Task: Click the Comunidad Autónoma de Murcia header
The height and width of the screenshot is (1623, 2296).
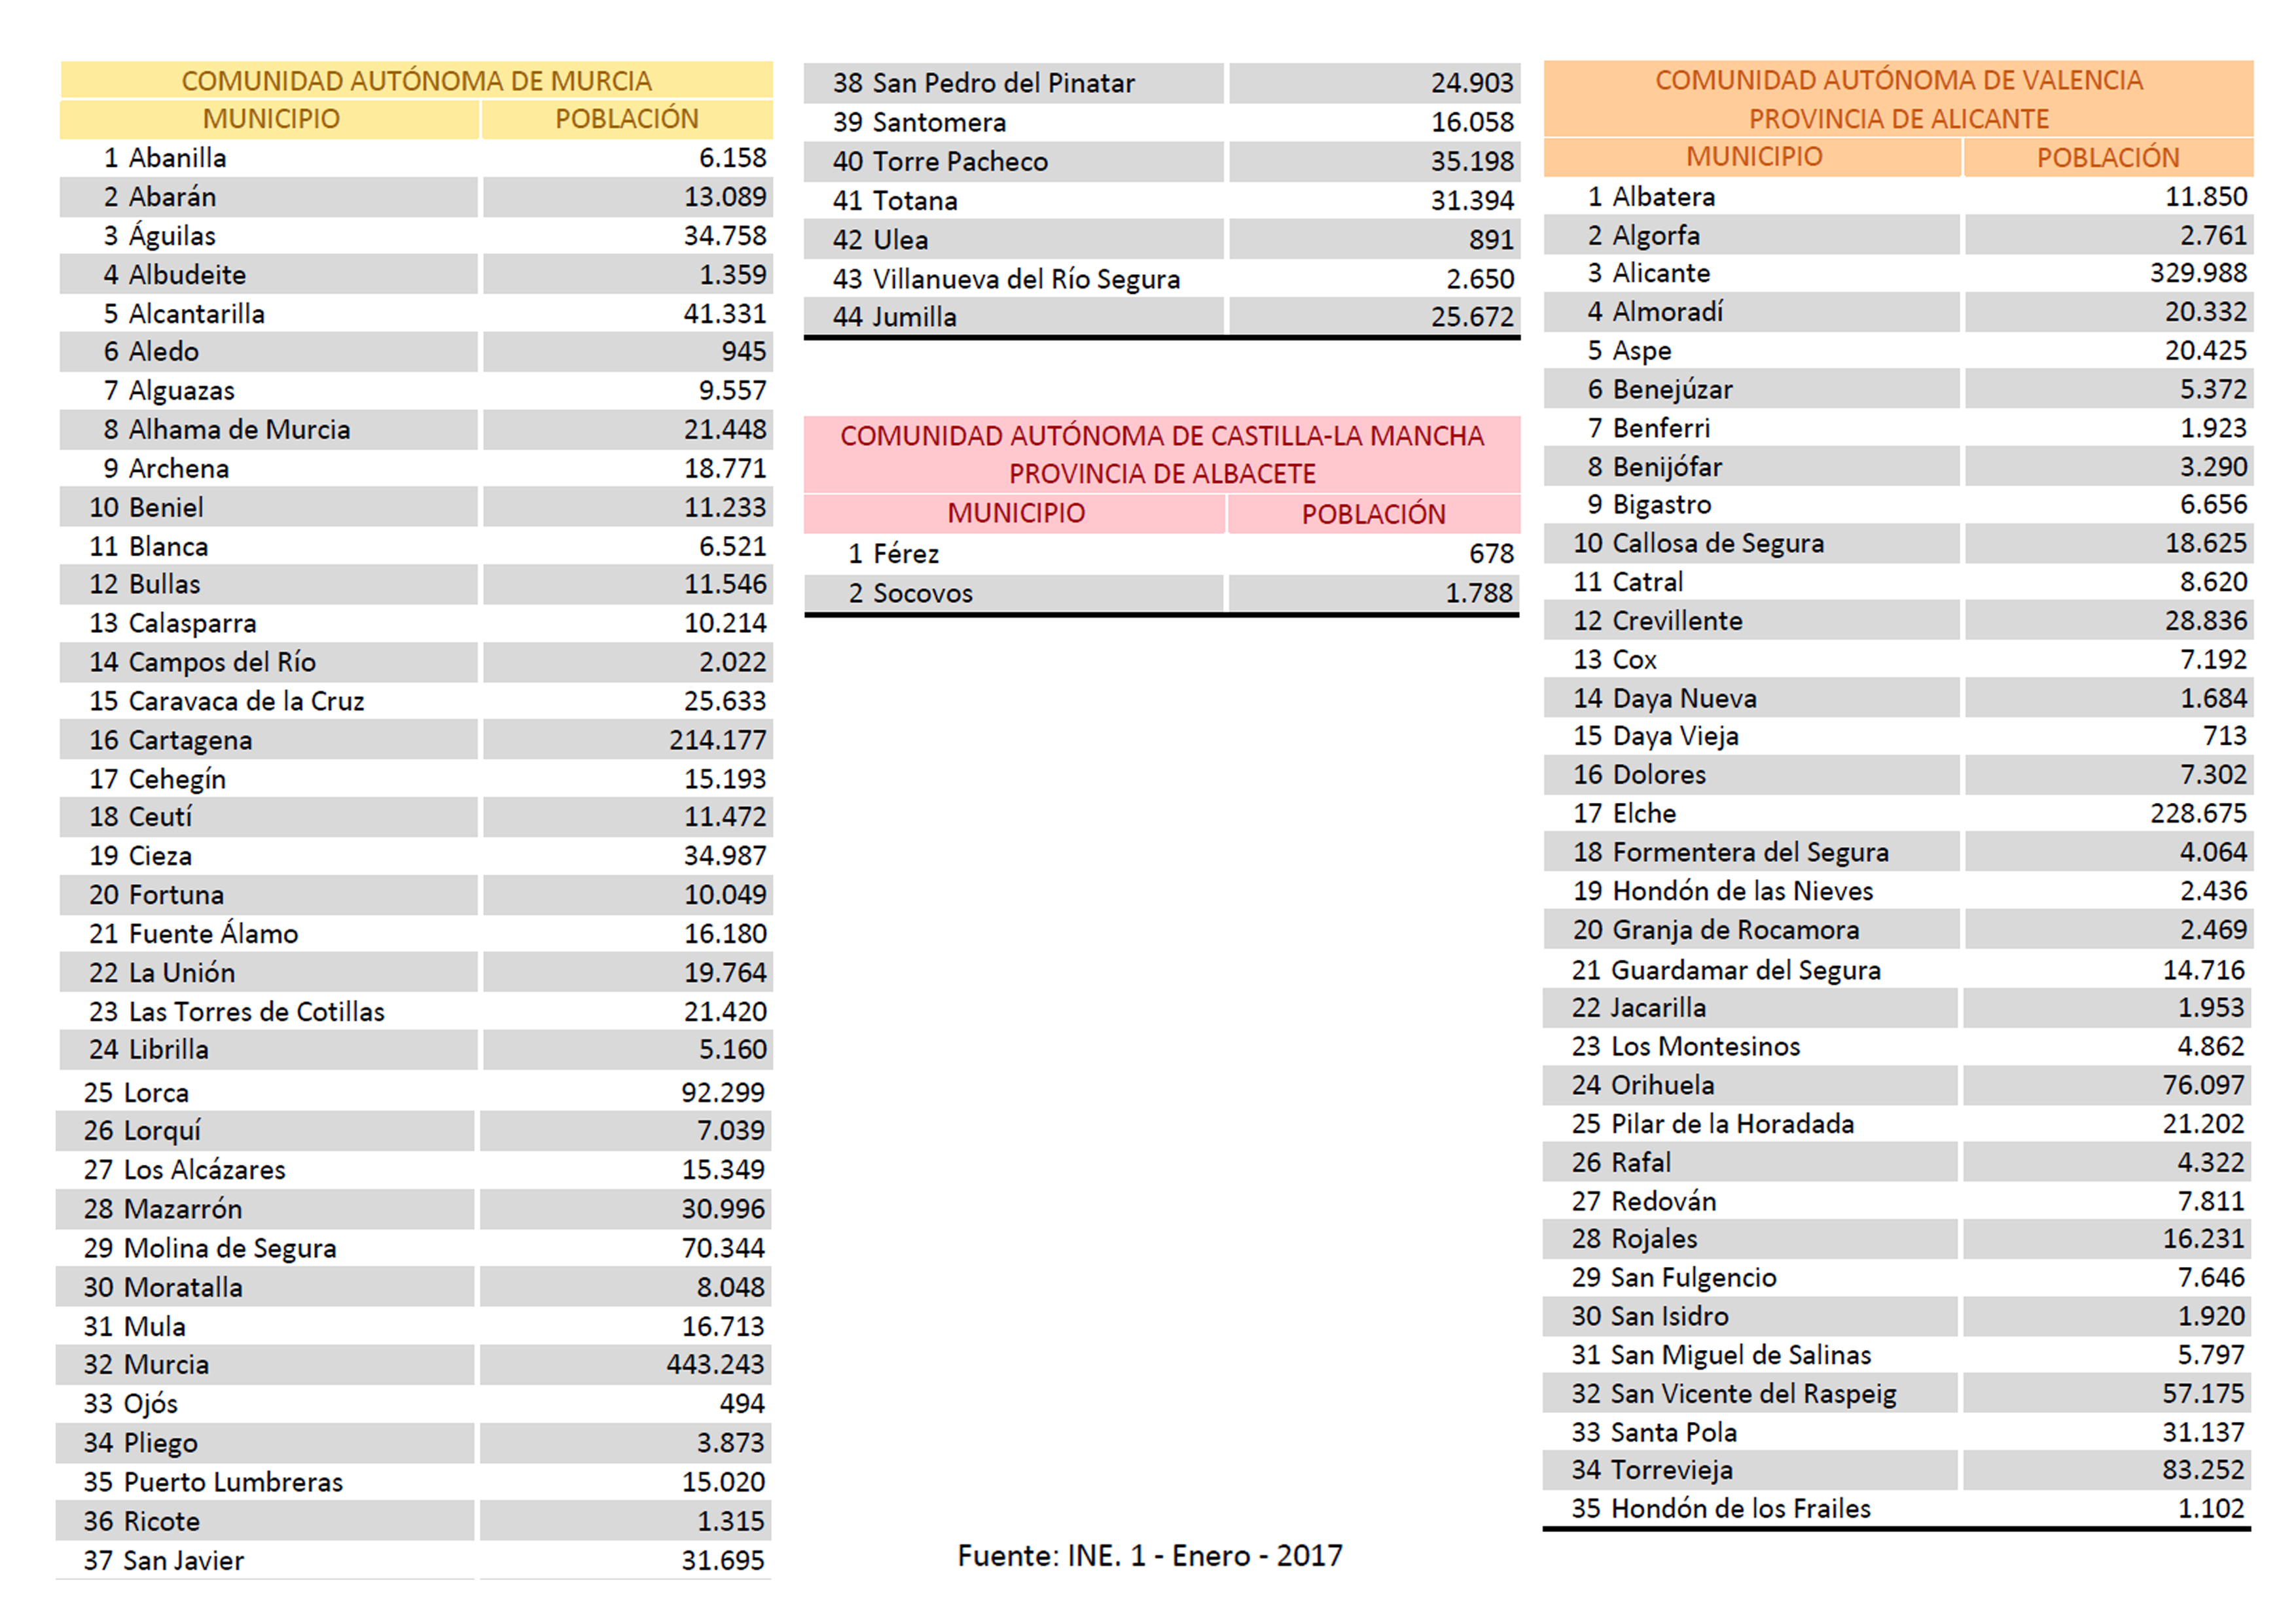Action: (416, 80)
